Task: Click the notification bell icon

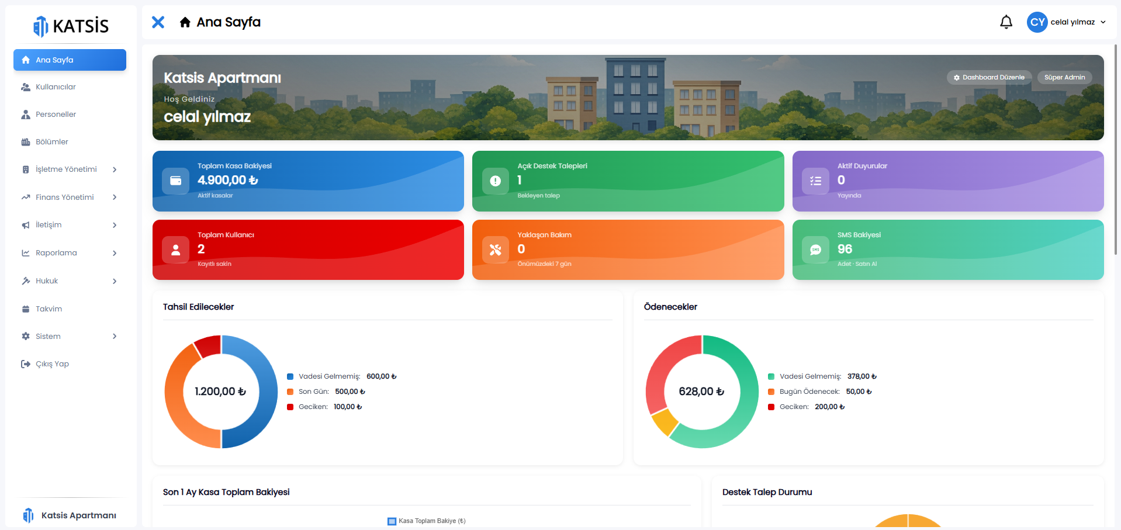Action: coord(1006,22)
